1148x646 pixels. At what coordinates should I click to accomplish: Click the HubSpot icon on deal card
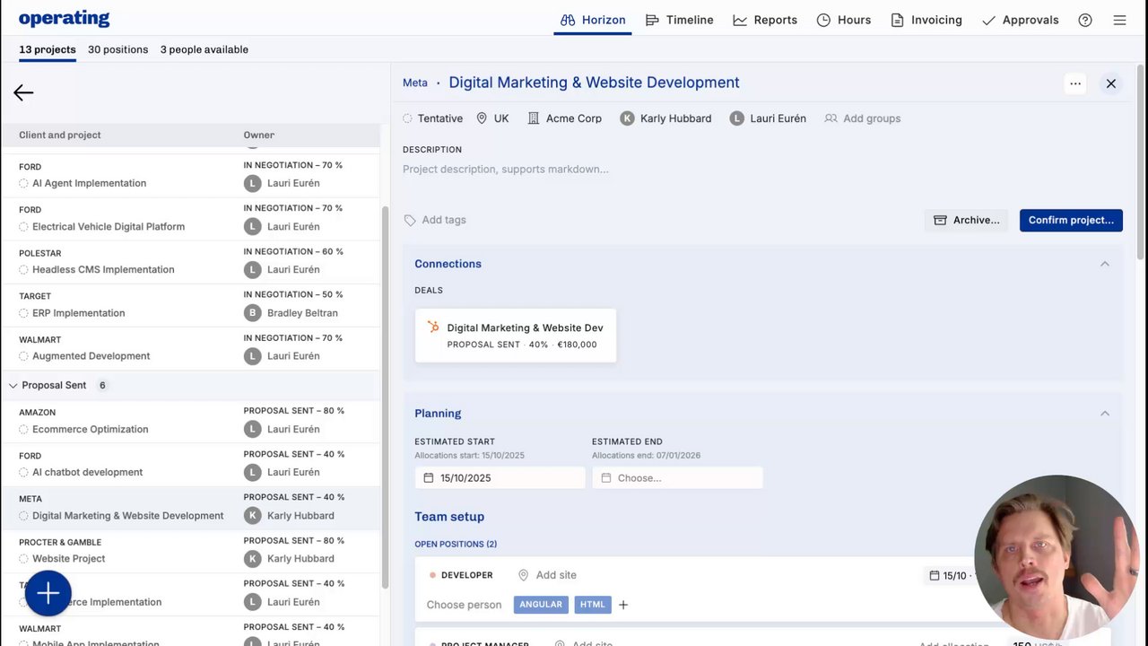[434, 327]
